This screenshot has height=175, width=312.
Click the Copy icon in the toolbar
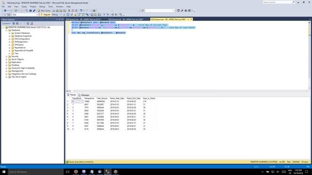pyautogui.click(x=73, y=11)
